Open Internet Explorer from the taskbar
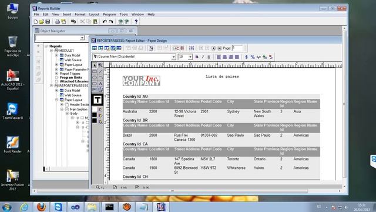 pyautogui.click(x=24, y=207)
